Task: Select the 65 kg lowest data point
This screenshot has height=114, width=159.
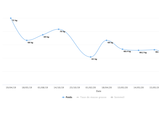Action: pos(91,57)
